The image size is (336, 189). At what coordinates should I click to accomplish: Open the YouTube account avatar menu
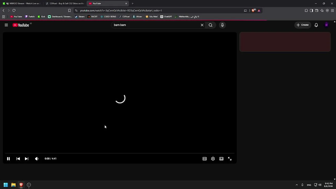327,25
